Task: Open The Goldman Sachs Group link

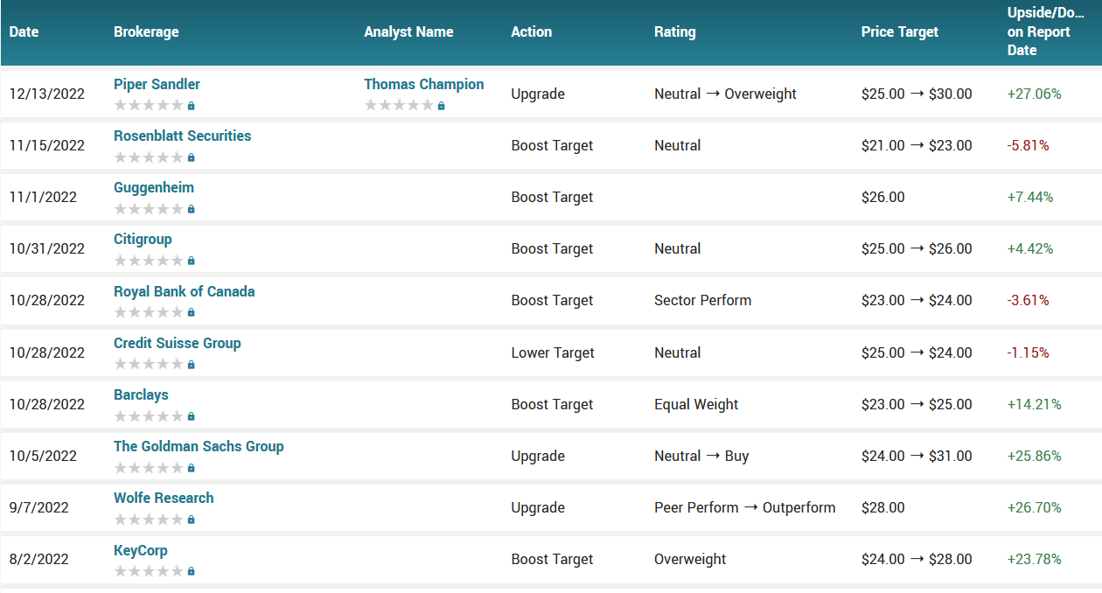Action: coord(199,446)
